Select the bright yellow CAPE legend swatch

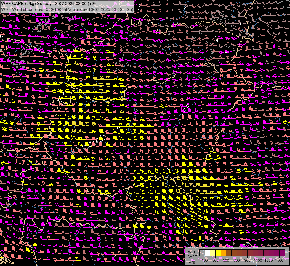pyautogui.click(x=218, y=253)
